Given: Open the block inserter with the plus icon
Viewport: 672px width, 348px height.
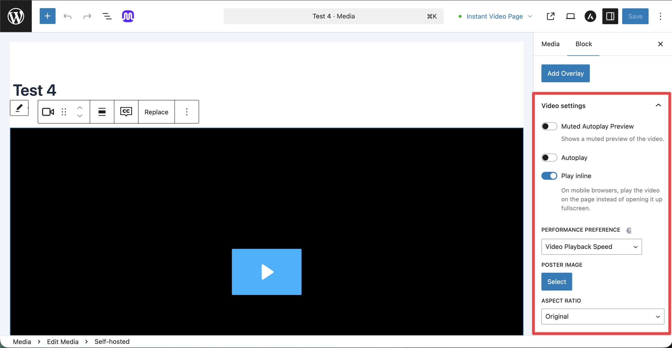Looking at the screenshot, I should click(x=47, y=16).
